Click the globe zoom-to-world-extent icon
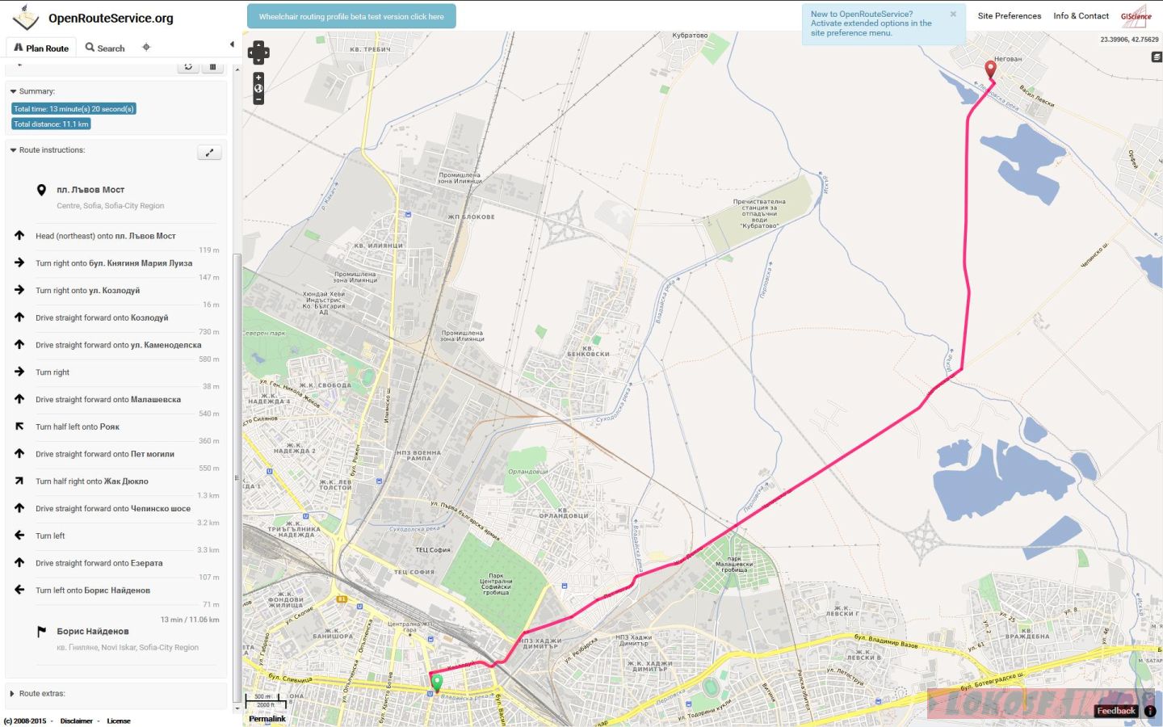This screenshot has width=1163, height=727. pos(258,89)
